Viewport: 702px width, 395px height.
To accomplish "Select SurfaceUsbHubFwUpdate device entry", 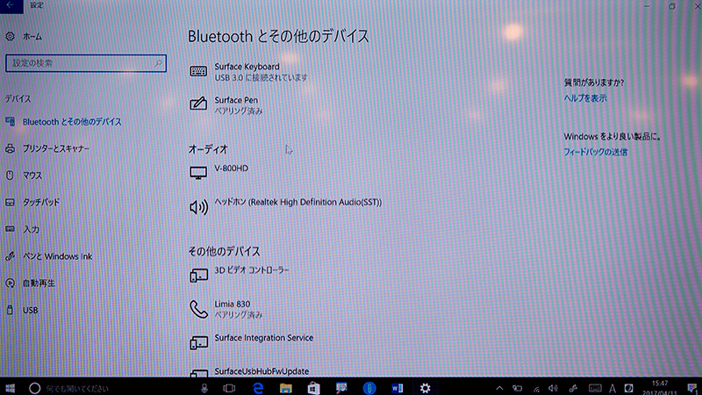I will point(261,371).
